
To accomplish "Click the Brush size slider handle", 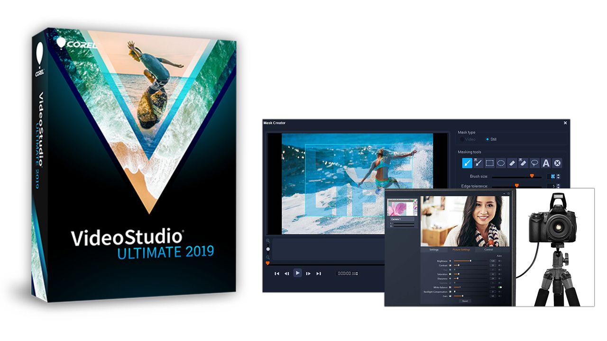I will point(532,176).
